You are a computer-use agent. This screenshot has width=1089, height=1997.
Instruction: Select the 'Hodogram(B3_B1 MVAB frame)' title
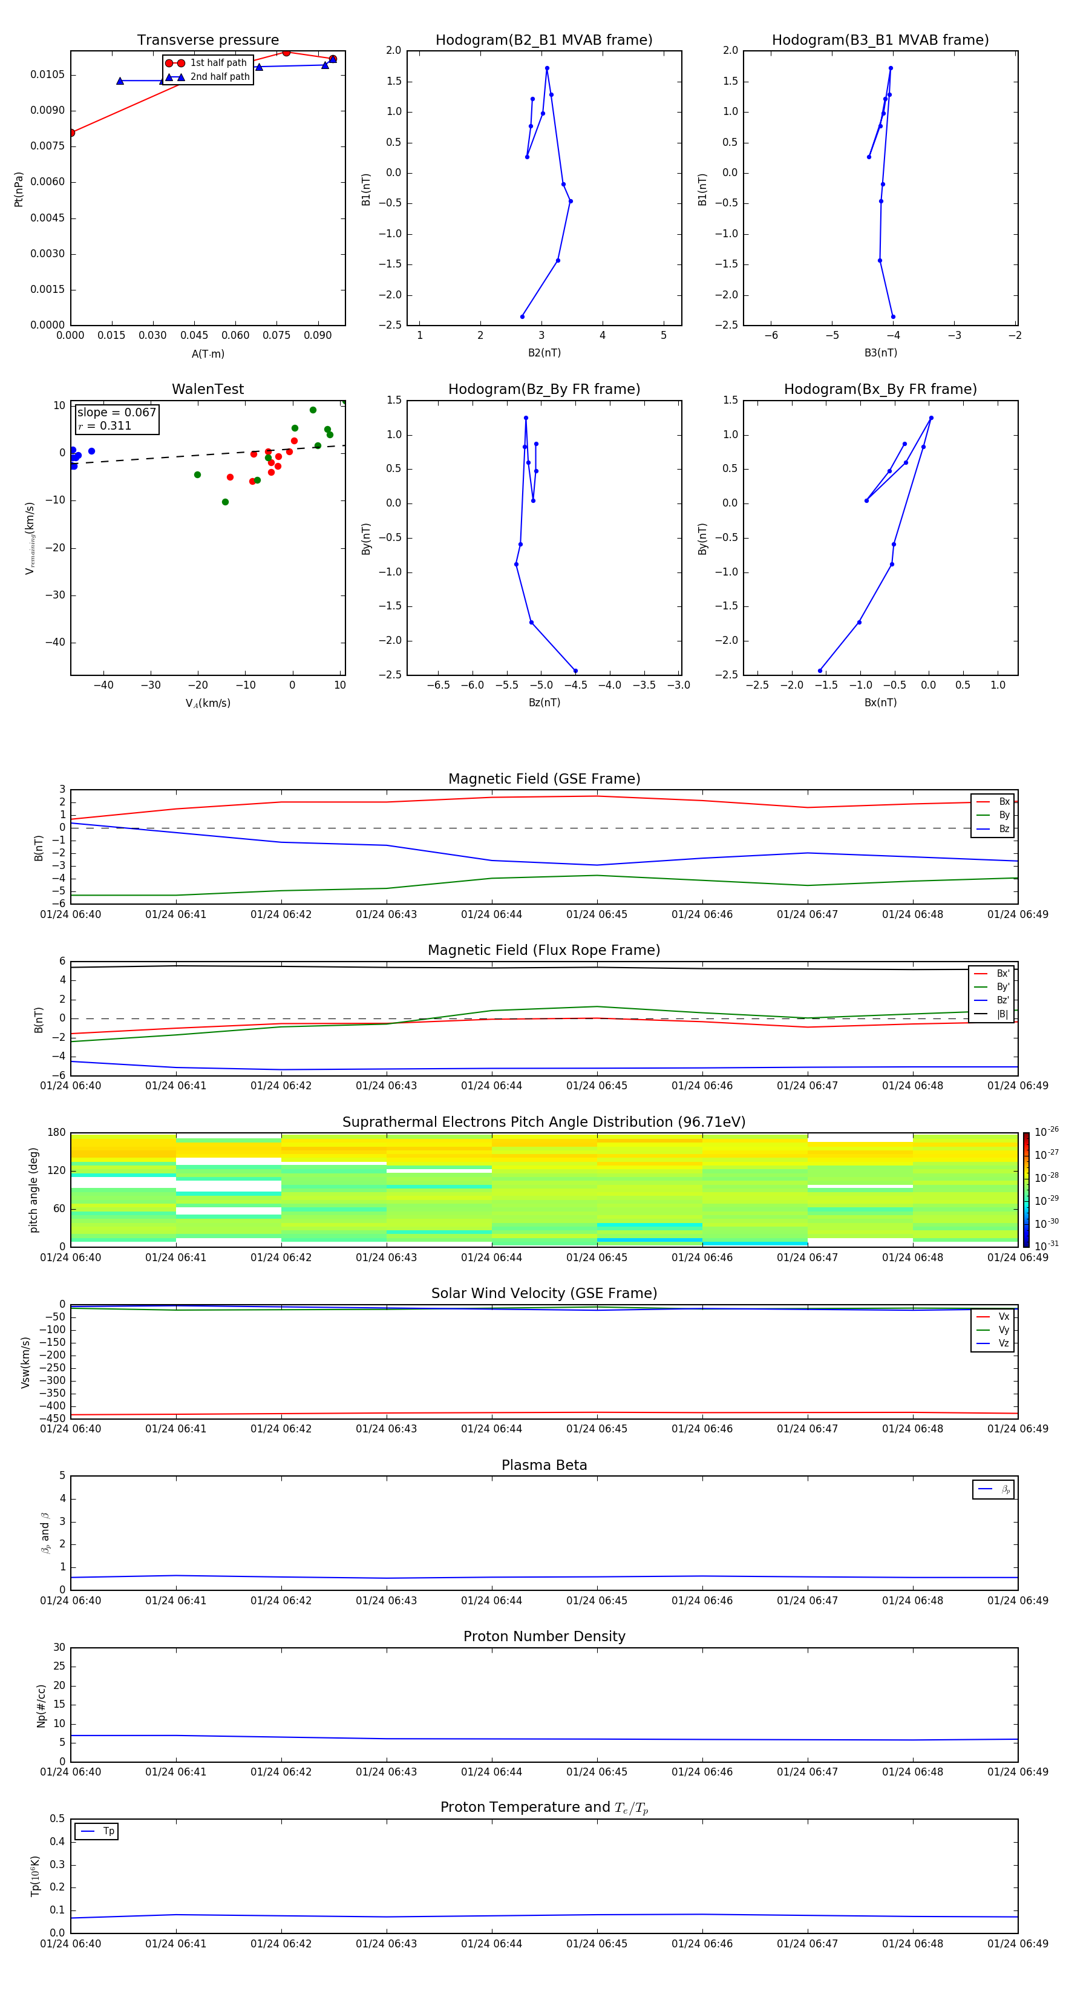tap(880, 39)
